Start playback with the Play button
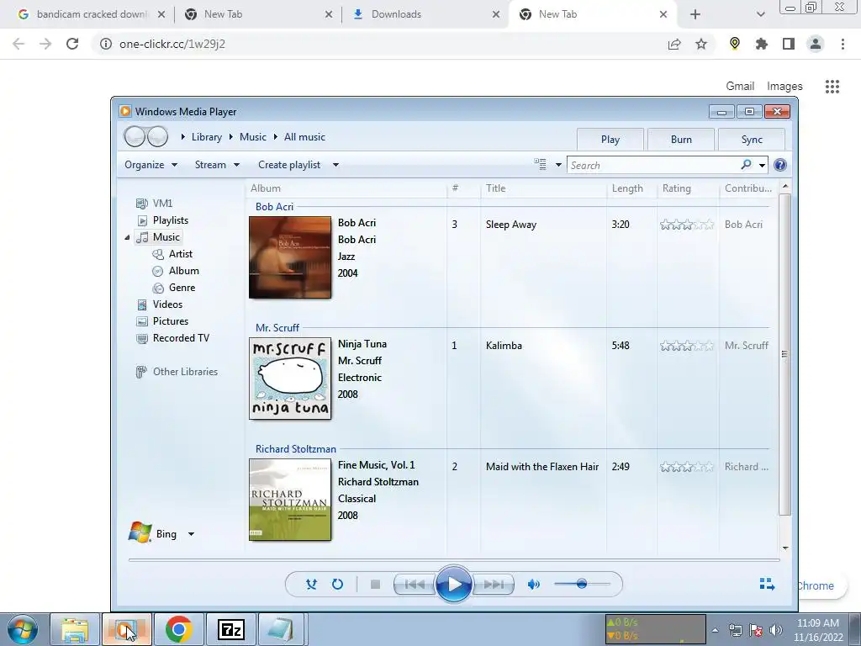Image resolution: width=861 pixels, height=646 pixels. click(x=453, y=584)
